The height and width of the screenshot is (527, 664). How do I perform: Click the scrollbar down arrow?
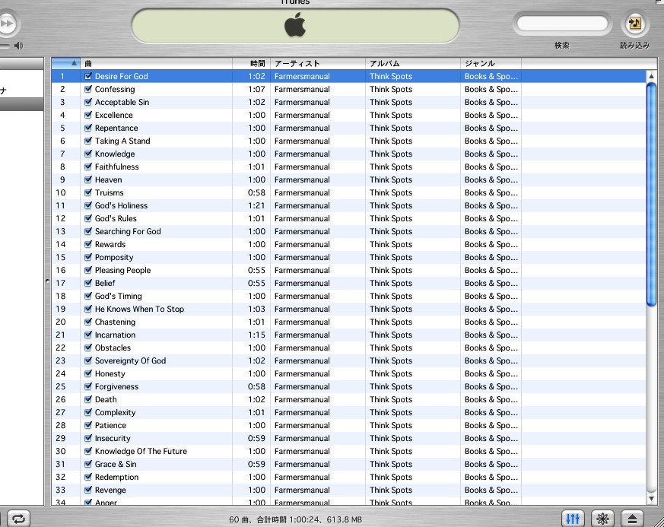point(651,499)
